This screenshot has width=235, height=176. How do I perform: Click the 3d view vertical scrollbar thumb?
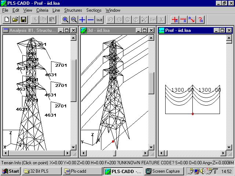[151, 83]
